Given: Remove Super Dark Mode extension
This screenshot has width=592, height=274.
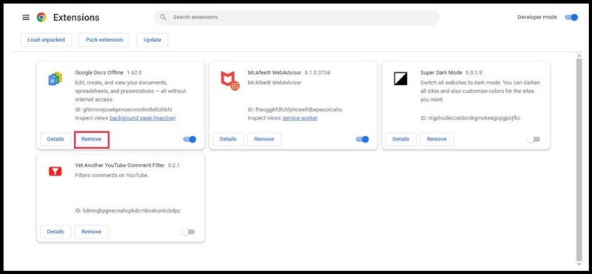Looking at the screenshot, I should tap(437, 139).
